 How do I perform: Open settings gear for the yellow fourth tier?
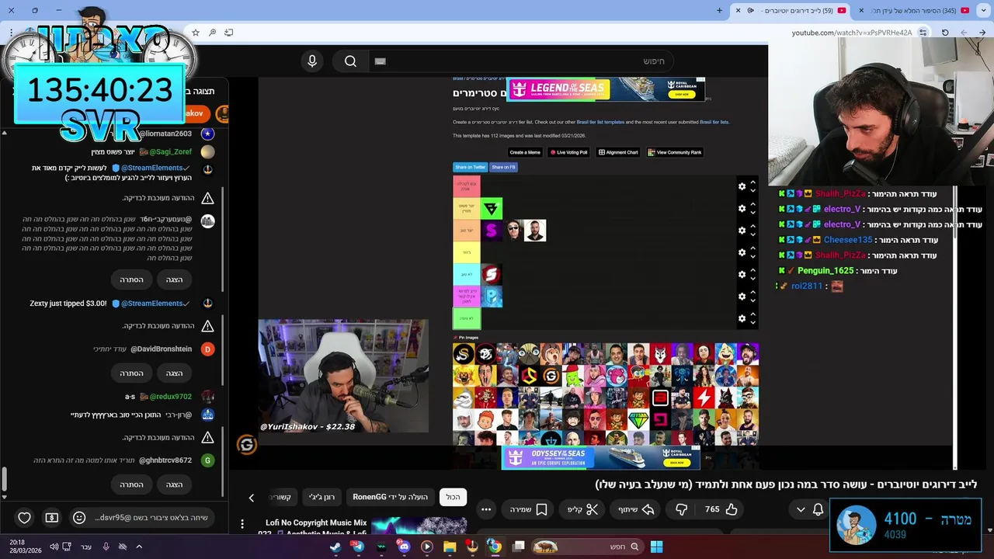click(742, 252)
